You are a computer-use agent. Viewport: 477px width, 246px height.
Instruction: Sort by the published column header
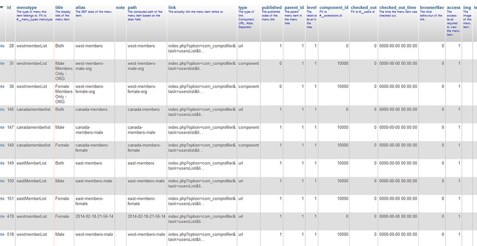click(272, 8)
